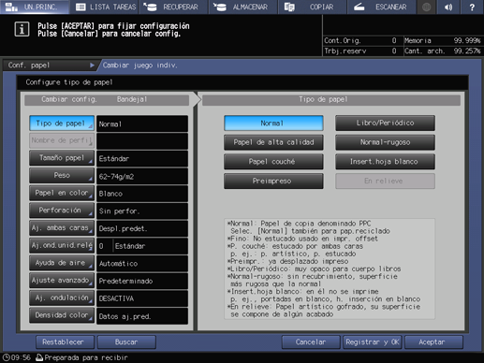484x363 pixels.
Task: Switch to LISTA TAREAS tab
Action: pyautogui.click(x=105, y=7)
